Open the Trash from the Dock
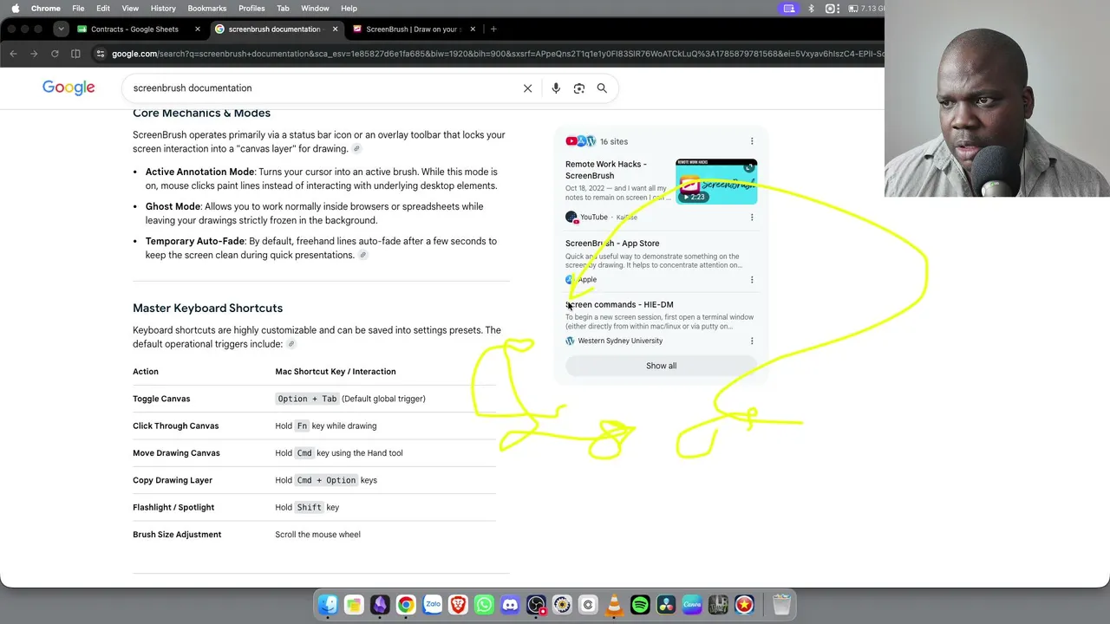Screen dimensions: 1110x624 [x=781, y=605]
